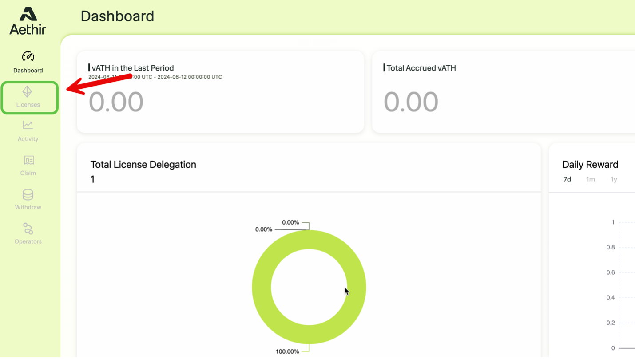Open the Licenses menu label
Image resolution: width=635 pixels, height=359 pixels.
28,105
